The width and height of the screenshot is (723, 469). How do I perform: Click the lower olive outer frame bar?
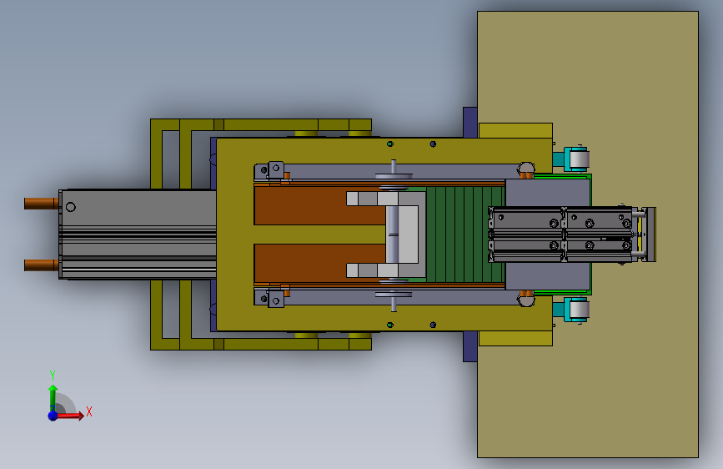(261, 344)
